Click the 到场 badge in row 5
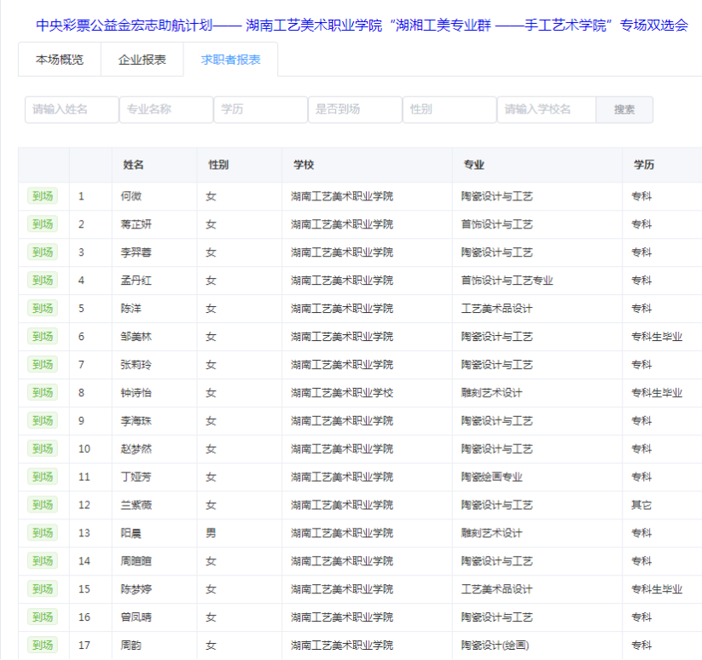The image size is (702, 660). (43, 309)
